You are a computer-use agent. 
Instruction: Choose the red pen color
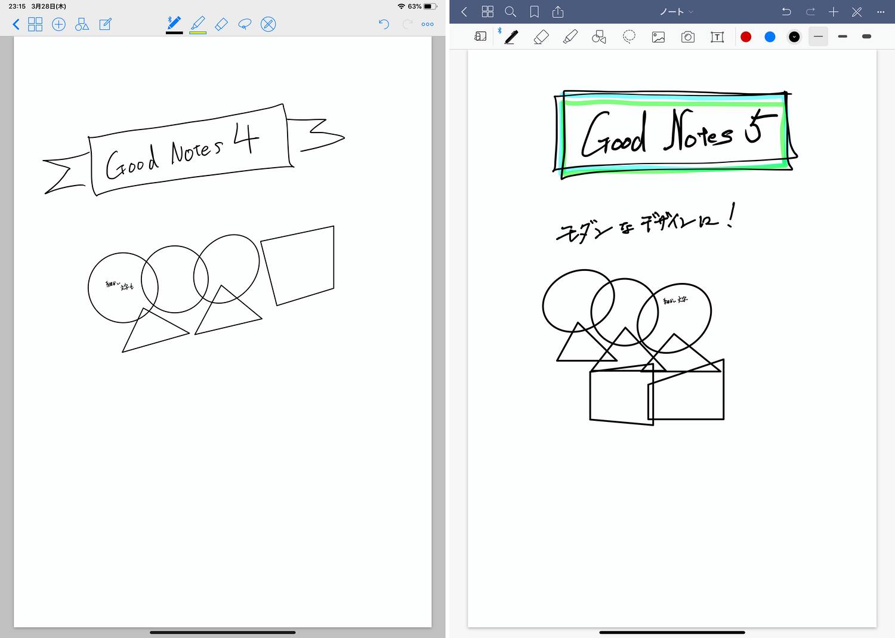tap(746, 37)
